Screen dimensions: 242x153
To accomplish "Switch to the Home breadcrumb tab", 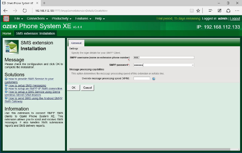I will click(x=7, y=33).
